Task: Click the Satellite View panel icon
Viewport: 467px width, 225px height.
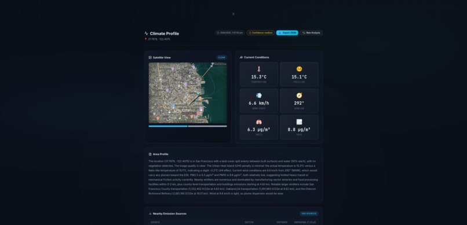Action: pyautogui.click(x=150, y=57)
